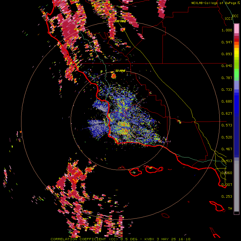Click the 0.467 scale value
This screenshot has height=241, width=241.
click(x=227, y=149)
